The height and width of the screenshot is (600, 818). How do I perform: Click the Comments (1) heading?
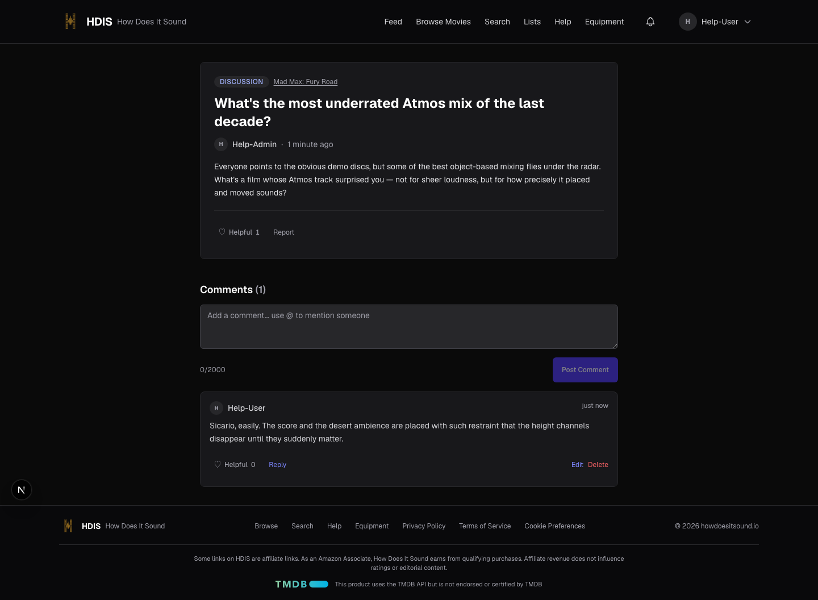233,290
